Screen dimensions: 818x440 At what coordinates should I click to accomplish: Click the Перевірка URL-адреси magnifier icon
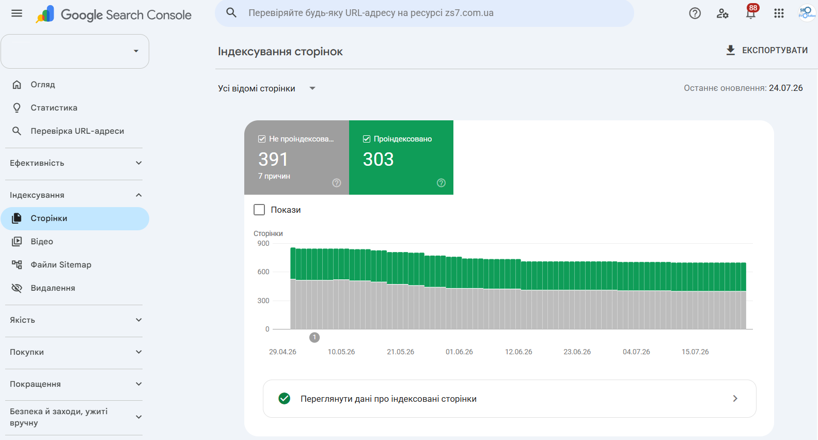[17, 131]
